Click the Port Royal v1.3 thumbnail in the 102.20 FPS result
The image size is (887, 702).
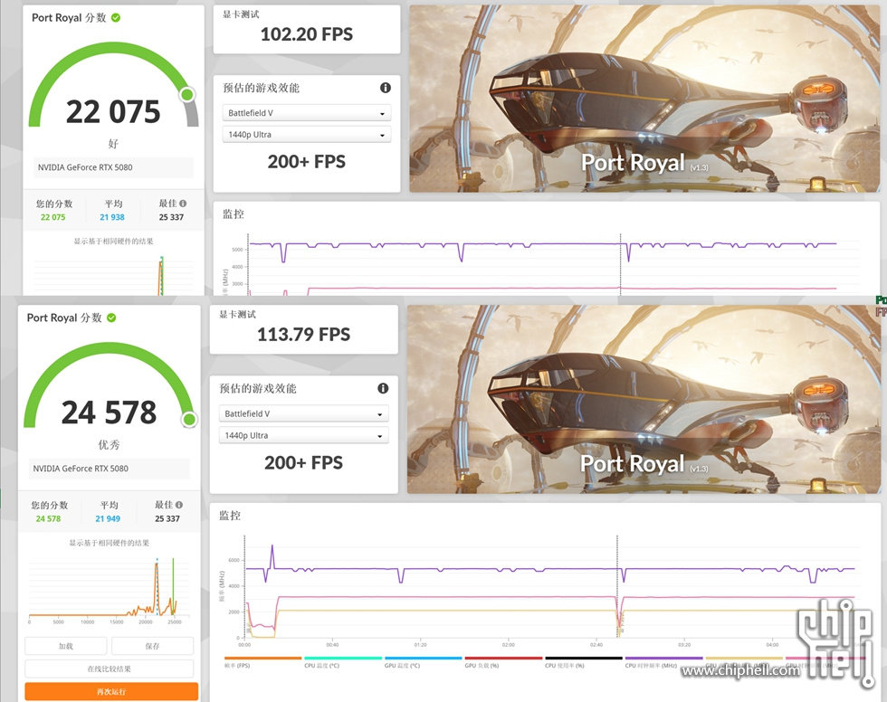click(644, 99)
